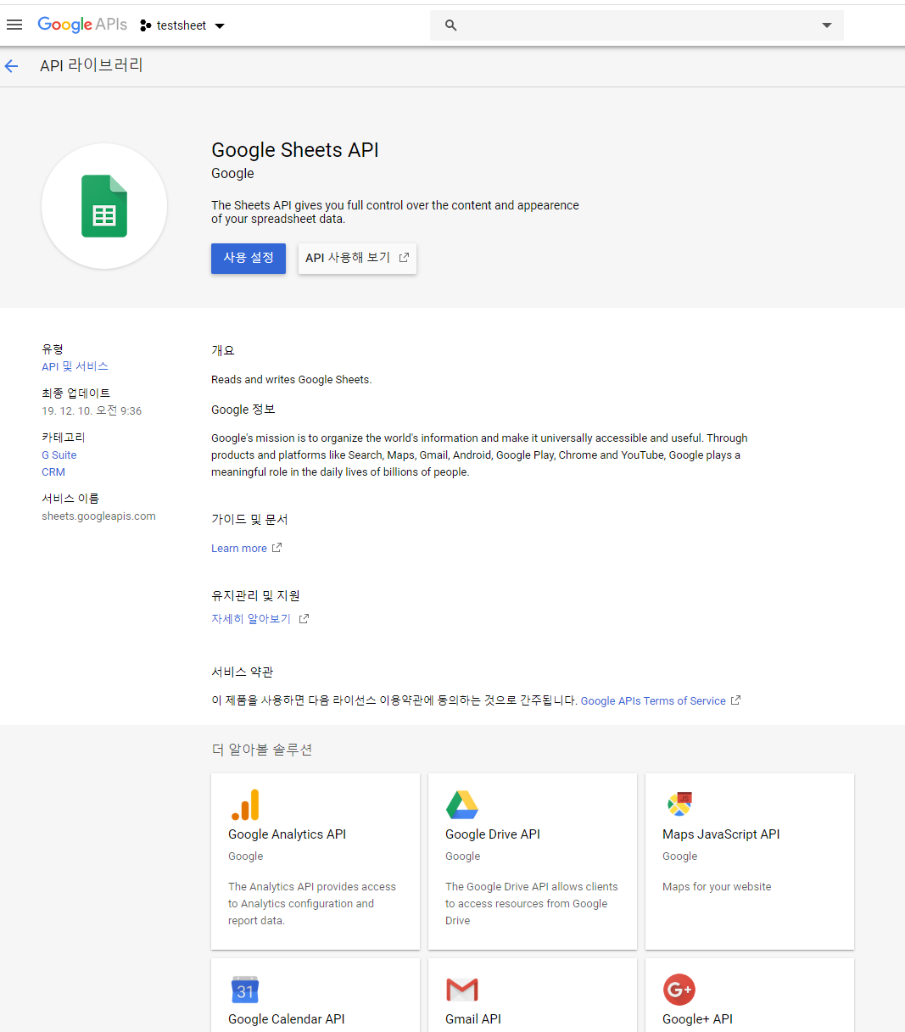The height and width of the screenshot is (1032, 905).
Task: Click the Google+ API icon
Action: coord(679,989)
